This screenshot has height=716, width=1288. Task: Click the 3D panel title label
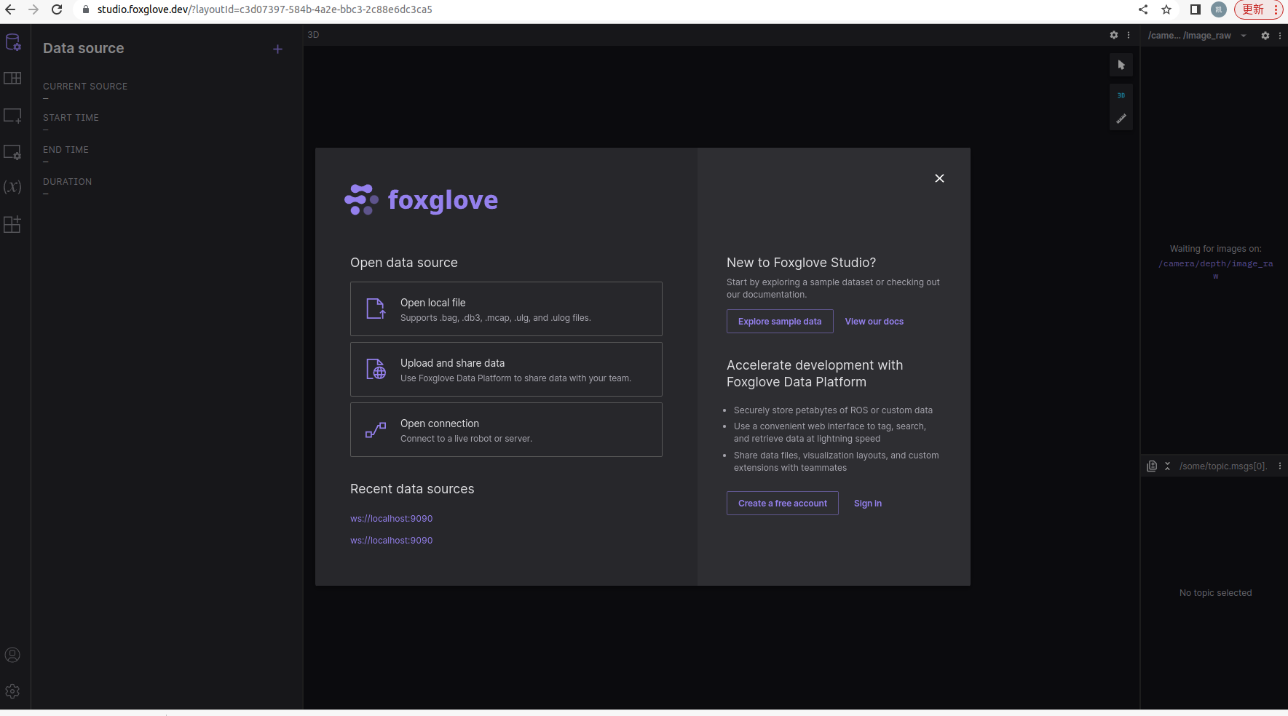pyautogui.click(x=313, y=35)
